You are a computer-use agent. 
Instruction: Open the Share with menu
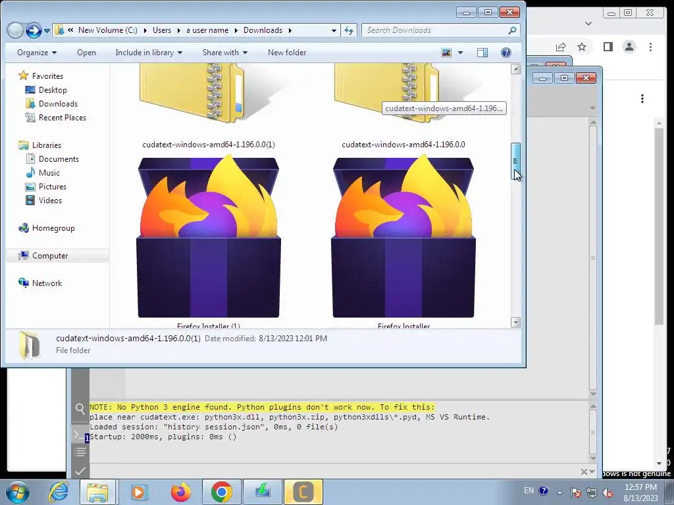click(225, 53)
